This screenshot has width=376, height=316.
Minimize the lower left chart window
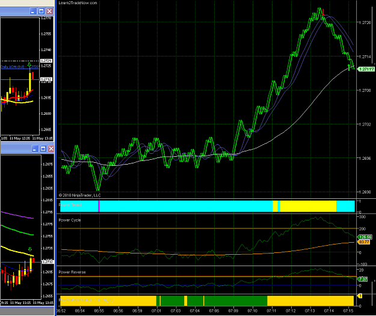(x=35, y=148)
